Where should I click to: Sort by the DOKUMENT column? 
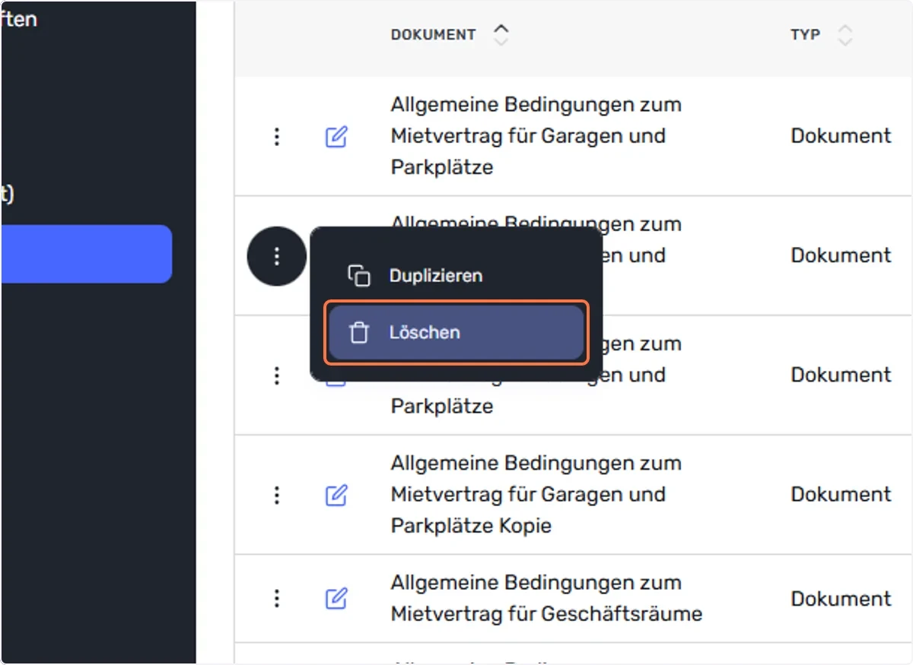pyautogui.click(x=501, y=34)
